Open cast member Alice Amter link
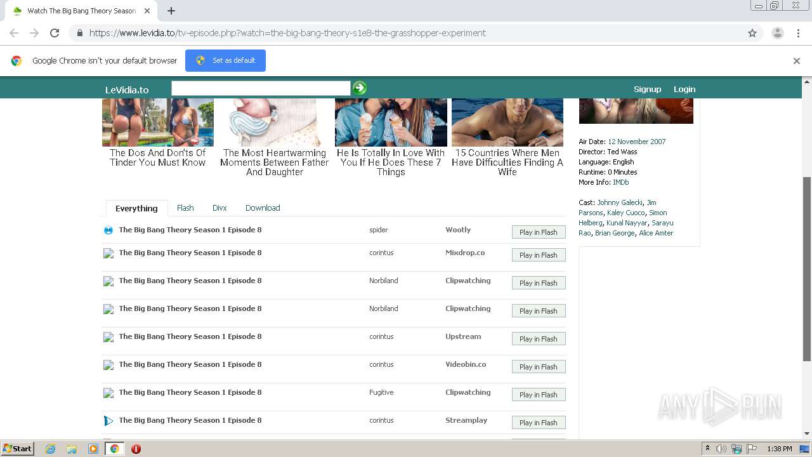 coord(656,233)
